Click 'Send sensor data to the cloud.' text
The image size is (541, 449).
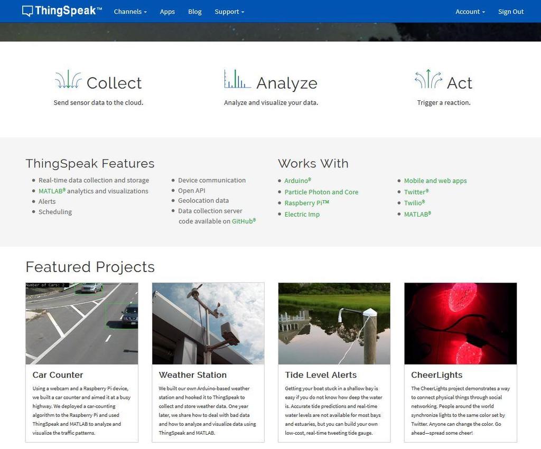point(98,102)
